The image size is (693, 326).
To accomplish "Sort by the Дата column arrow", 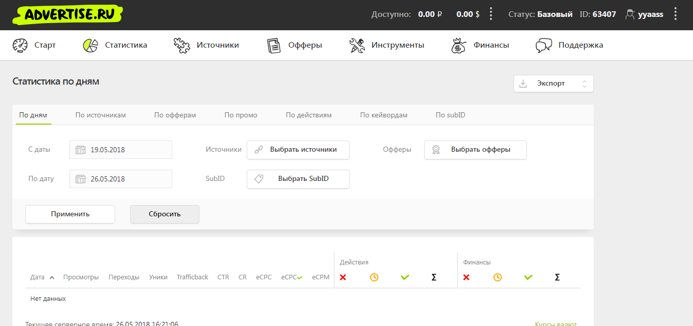I will click(51, 277).
